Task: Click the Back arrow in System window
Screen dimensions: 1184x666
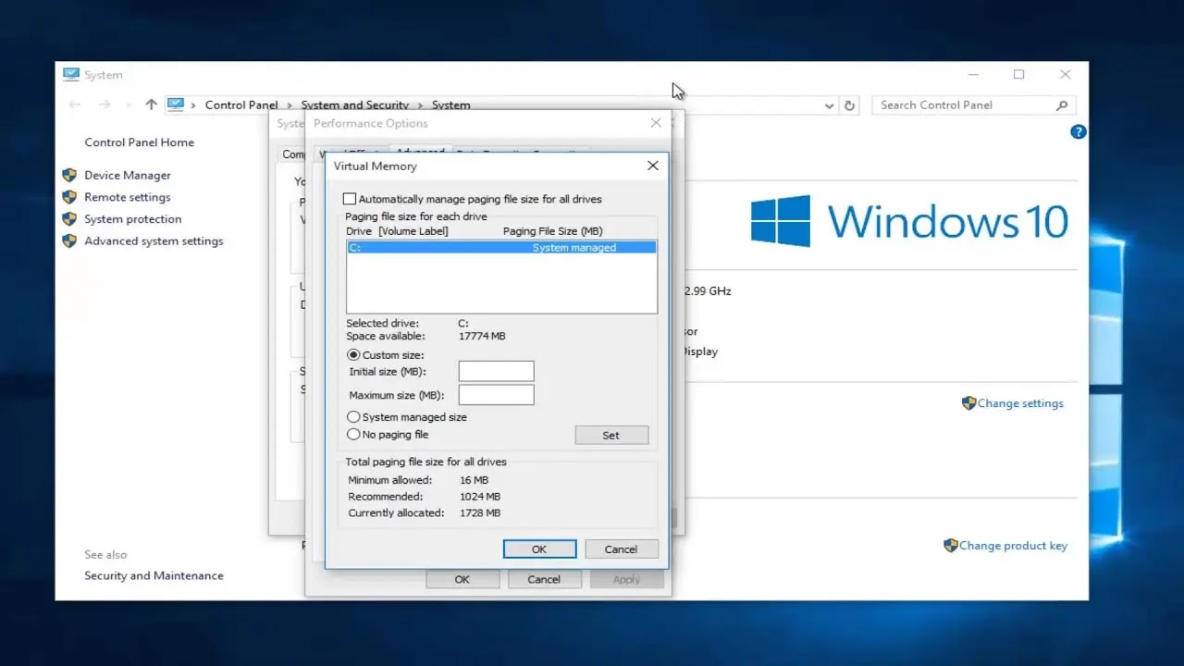Action: (x=75, y=105)
